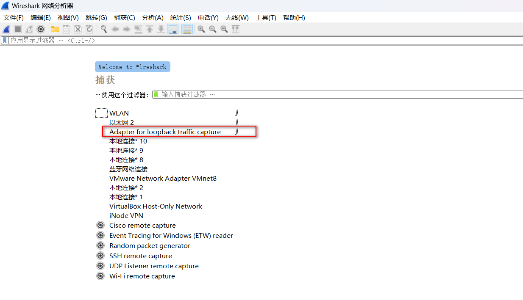Jump to last packet icon

point(161,29)
